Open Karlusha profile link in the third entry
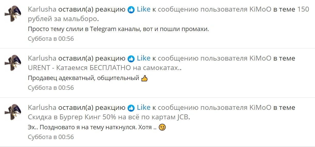The image size is (315, 147). pos(42,107)
